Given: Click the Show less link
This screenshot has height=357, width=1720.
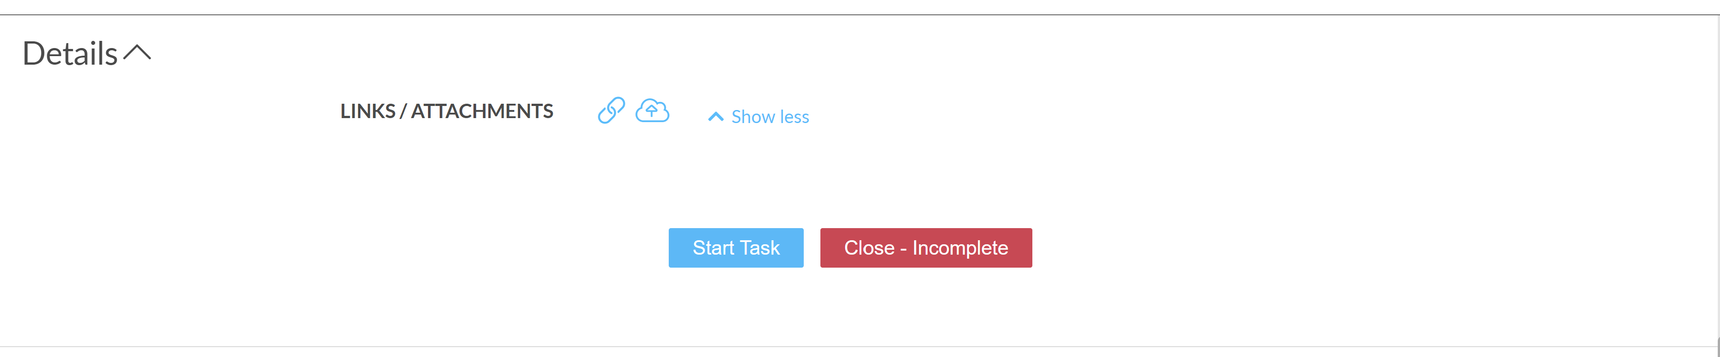Looking at the screenshot, I should (x=770, y=117).
